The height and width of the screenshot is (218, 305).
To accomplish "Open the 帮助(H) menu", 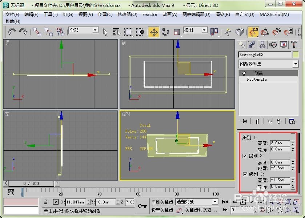I will (x=13, y=21).
